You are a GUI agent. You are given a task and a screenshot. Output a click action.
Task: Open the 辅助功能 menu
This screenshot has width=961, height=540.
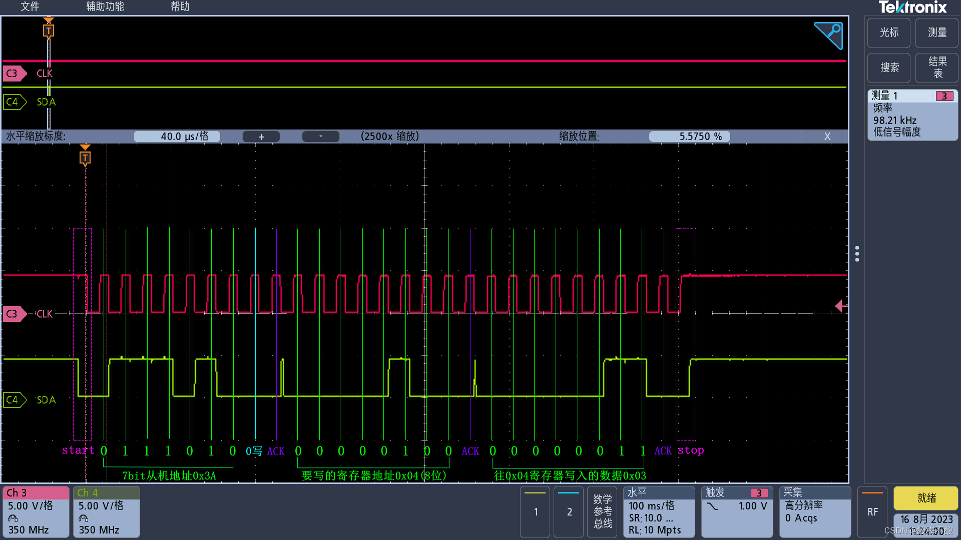[105, 6]
